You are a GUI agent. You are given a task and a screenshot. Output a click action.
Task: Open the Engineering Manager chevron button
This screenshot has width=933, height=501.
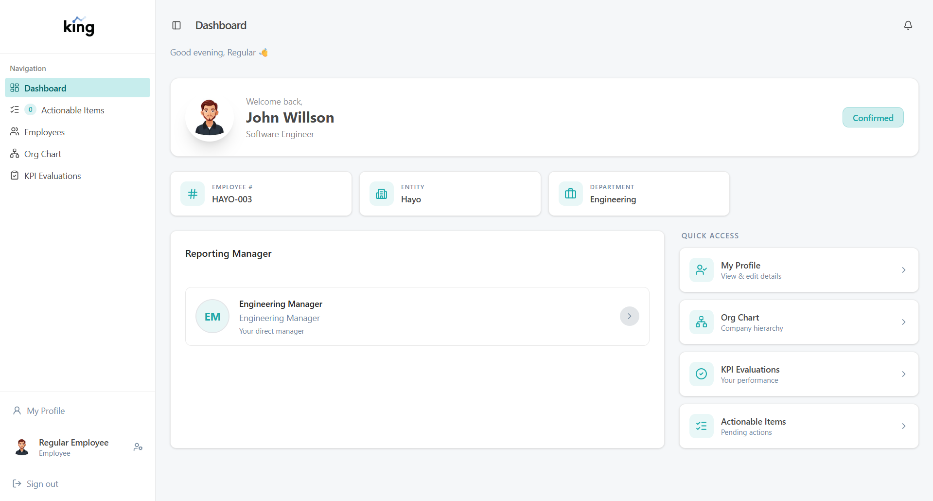pyautogui.click(x=629, y=316)
